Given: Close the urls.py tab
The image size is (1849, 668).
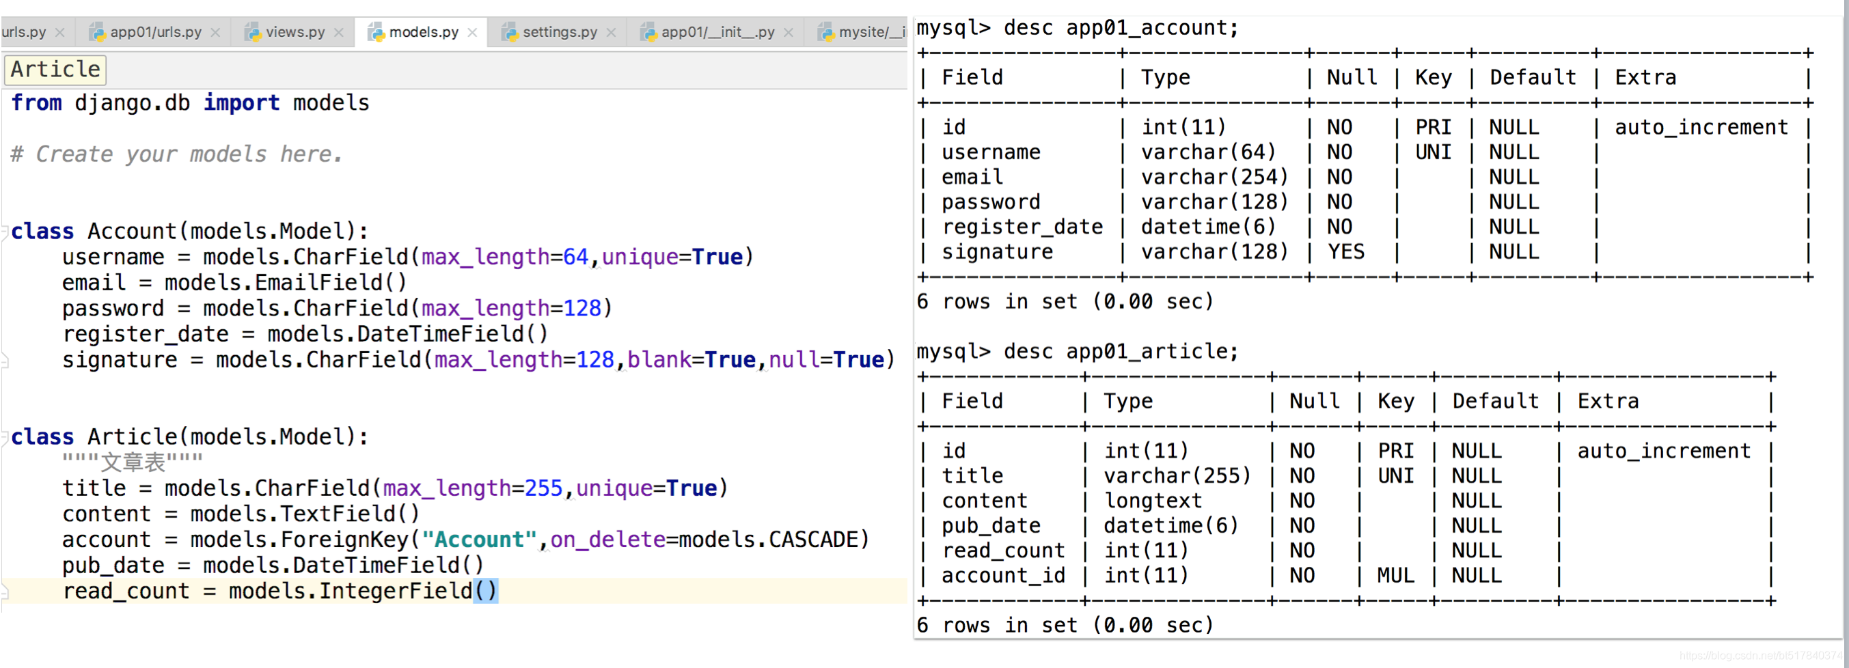Looking at the screenshot, I should pos(60,33).
